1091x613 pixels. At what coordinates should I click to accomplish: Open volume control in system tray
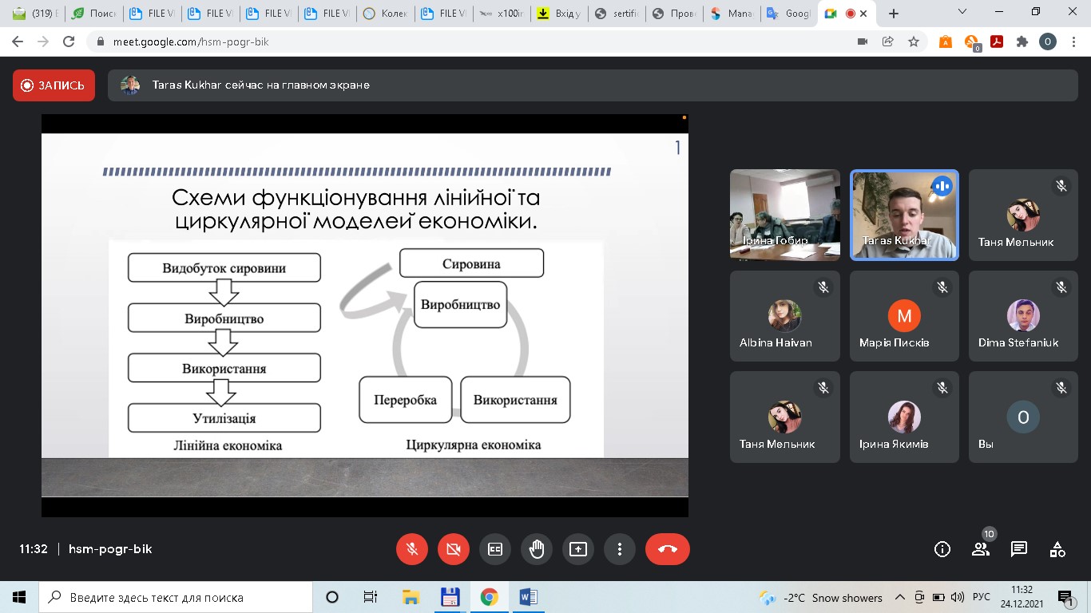pyautogui.click(x=958, y=597)
